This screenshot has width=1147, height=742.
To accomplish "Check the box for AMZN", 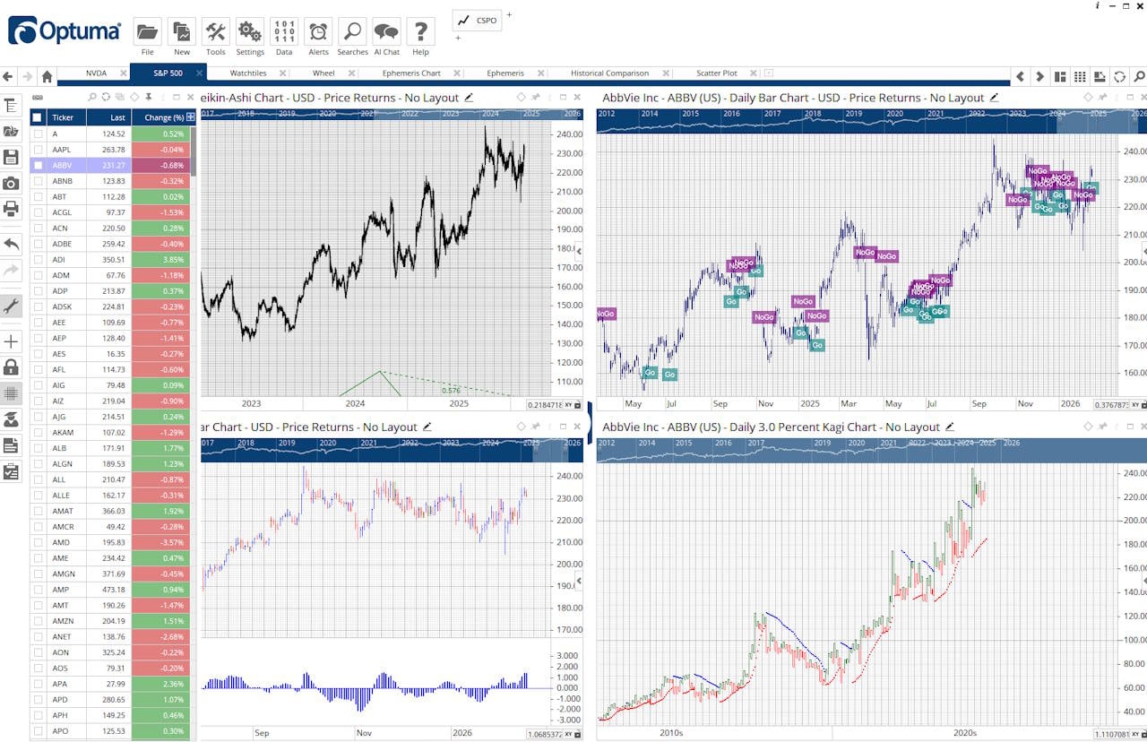I will (38, 621).
